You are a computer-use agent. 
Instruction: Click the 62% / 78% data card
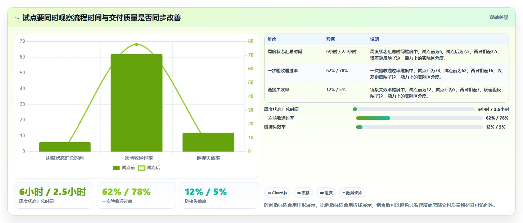pos(136,195)
